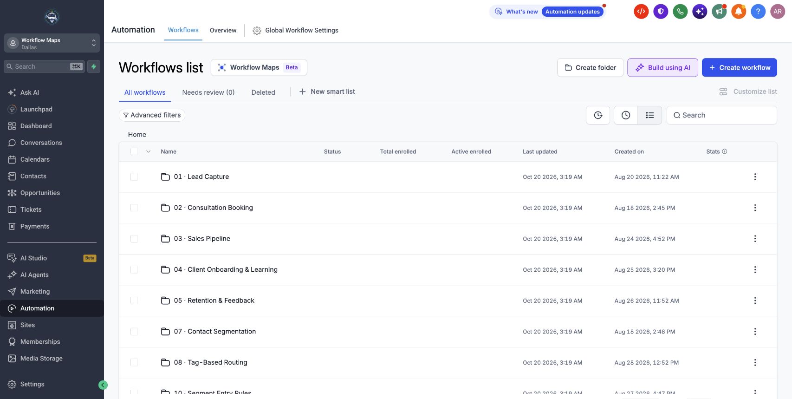The height and width of the screenshot is (399, 792).
Task: Switch to the Workflows tab
Action: tap(183, 30)
